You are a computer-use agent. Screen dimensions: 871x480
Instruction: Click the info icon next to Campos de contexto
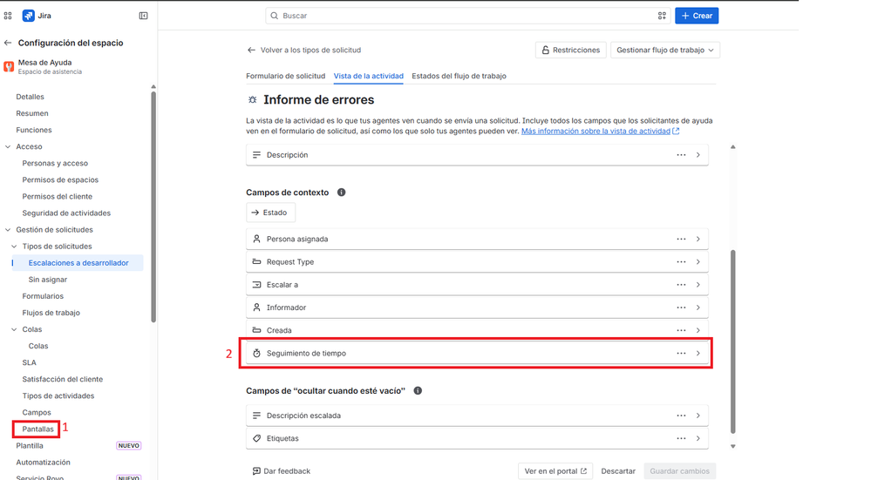pos(341,193)
